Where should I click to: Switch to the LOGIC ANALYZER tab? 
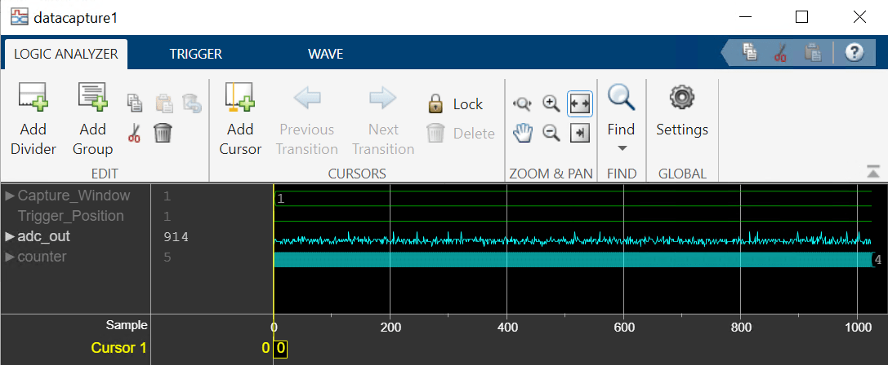[x=65, y=55]
